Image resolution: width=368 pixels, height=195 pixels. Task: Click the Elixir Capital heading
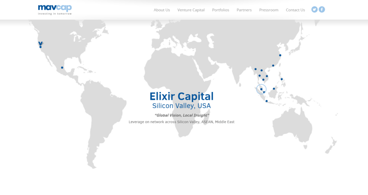click(181, 96)
